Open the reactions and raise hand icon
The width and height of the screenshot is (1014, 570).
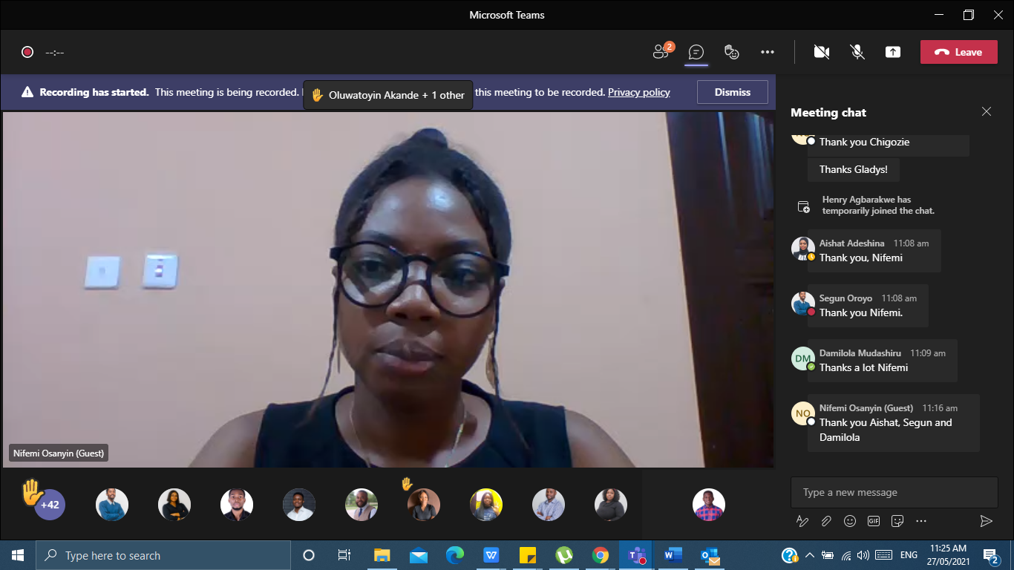point(732,52)
